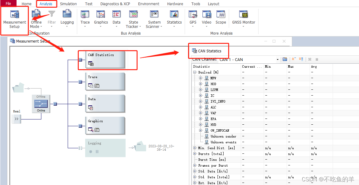
Task: Click the connector square before CAN Statistics block
Action: [x=80, y=60]
